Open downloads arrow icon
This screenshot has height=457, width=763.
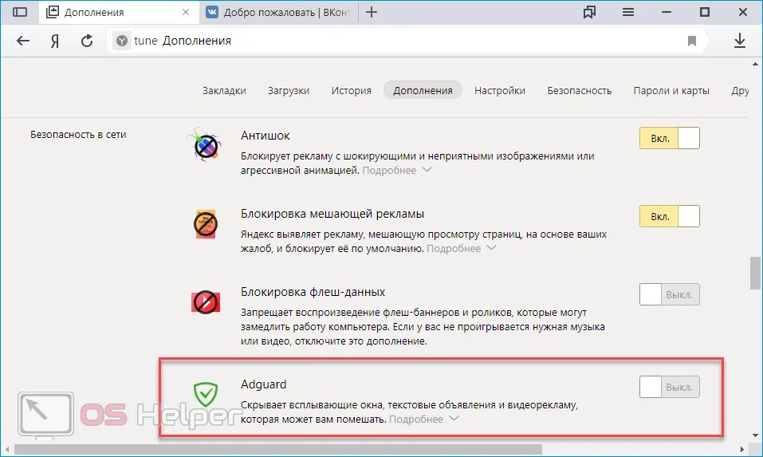click(740, 41)
